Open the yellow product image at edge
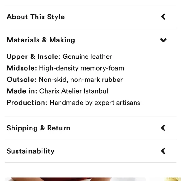The image size is (181, 181). click(x=173, y=179)
